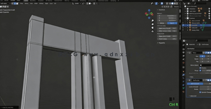Open the Object Constraints properties tab
The image size is (211, 109).
point(183,85)
